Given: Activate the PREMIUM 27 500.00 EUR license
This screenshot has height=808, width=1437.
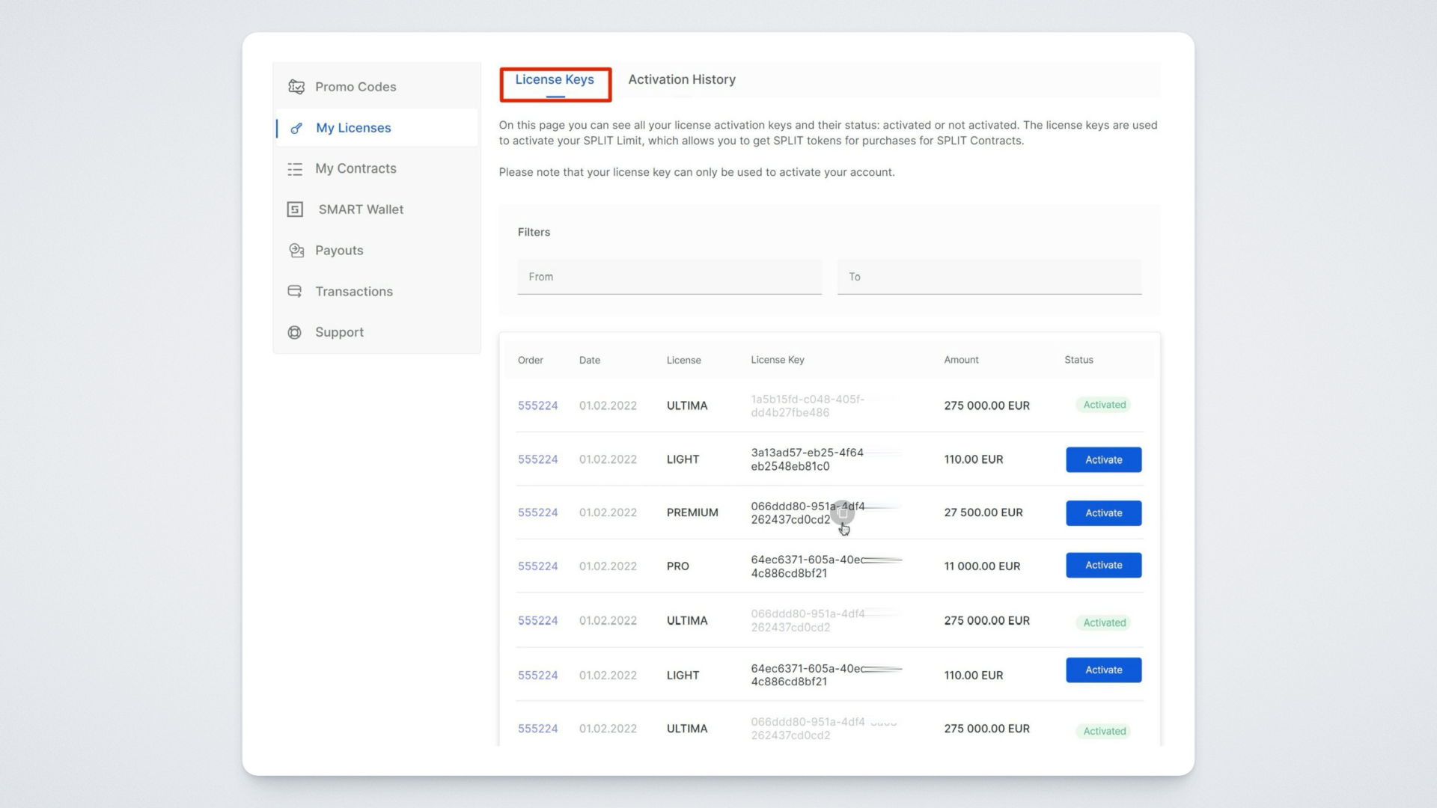Looking at the screenshot, I should tap(1103, 513).
